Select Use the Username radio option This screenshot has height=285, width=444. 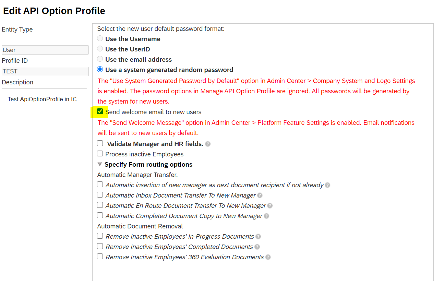click(100, 38)
